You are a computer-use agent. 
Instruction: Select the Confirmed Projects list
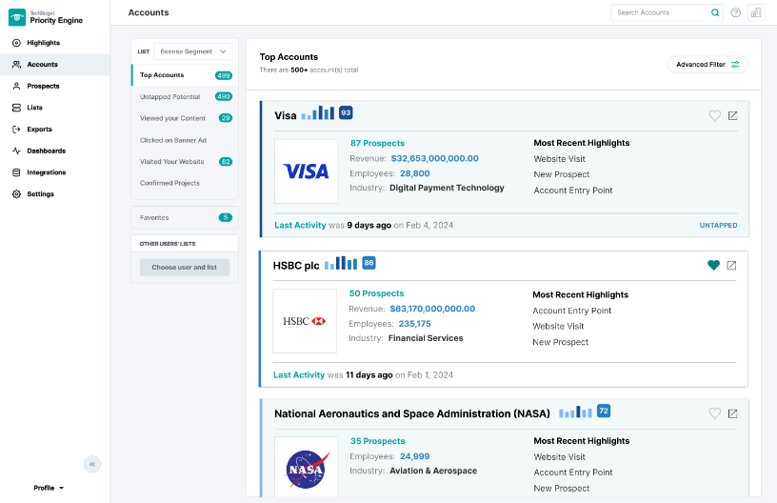click(185, 183)
